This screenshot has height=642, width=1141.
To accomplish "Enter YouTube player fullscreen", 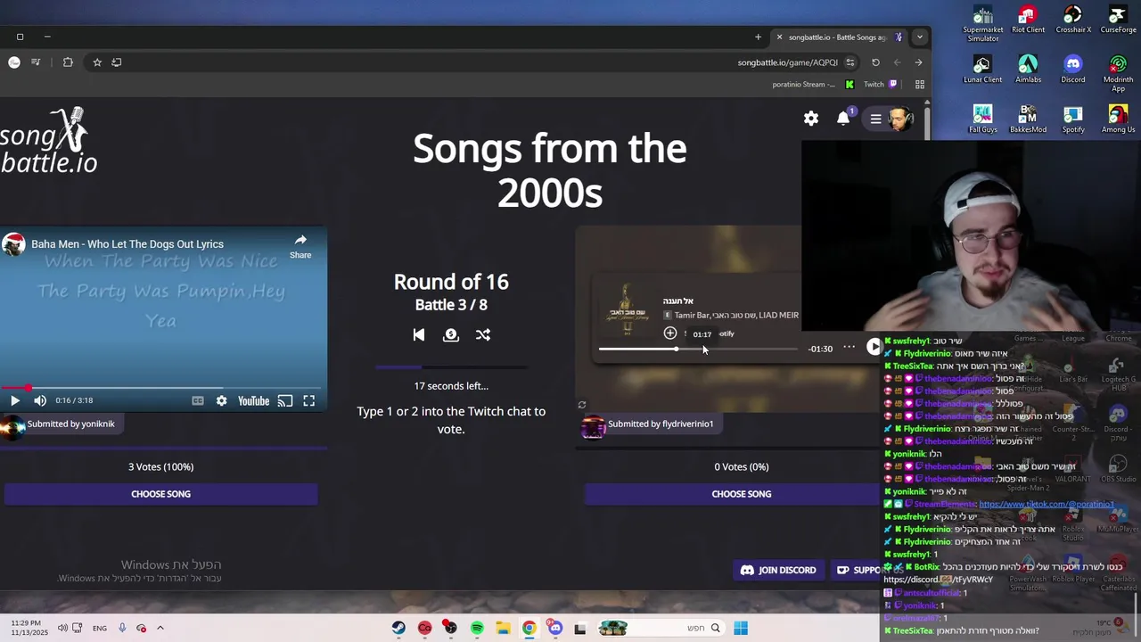I will pos(308,400).
